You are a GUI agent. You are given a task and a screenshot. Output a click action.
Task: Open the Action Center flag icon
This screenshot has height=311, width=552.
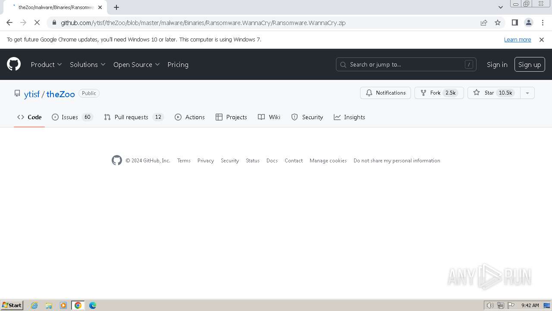tap(511, 305)
